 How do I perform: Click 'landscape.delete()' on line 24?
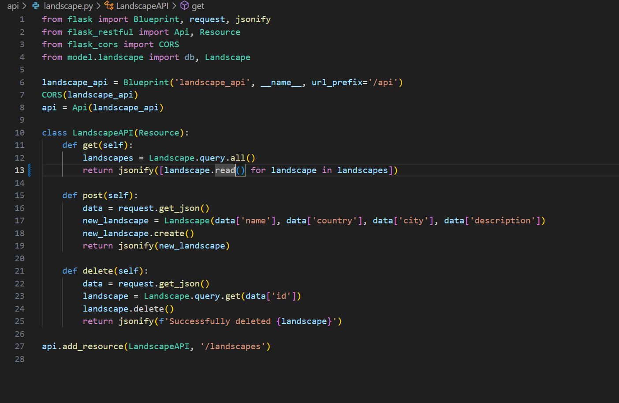(x=128, y=309)
